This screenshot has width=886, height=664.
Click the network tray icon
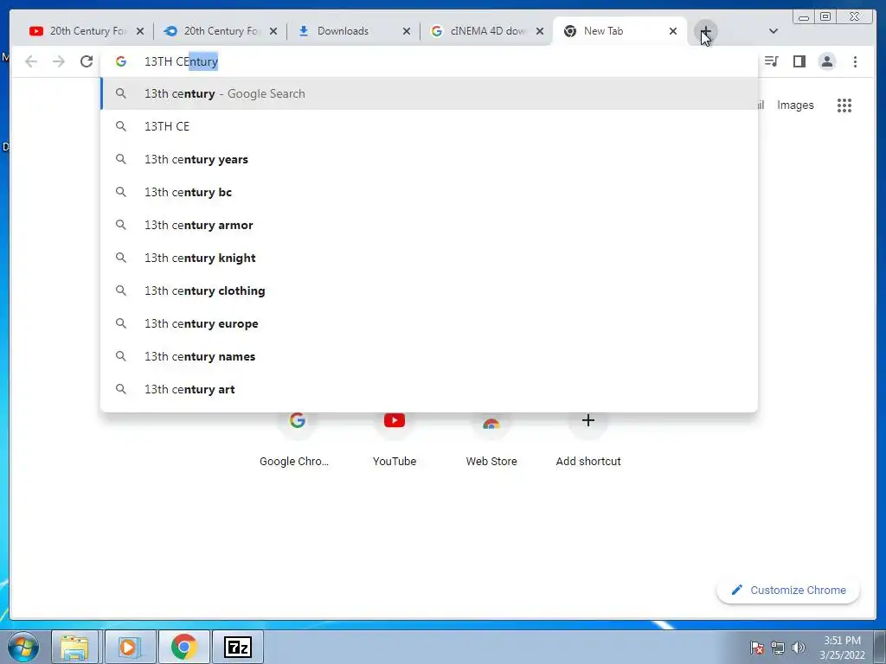pos(778,648)
